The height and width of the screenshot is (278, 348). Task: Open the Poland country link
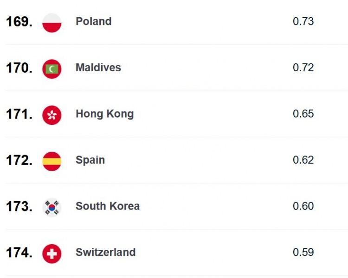(94, 21)
